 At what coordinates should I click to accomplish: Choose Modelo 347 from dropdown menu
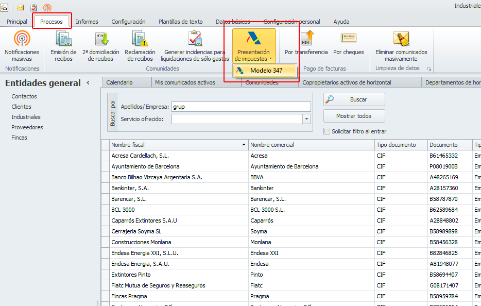click(266, 71)
